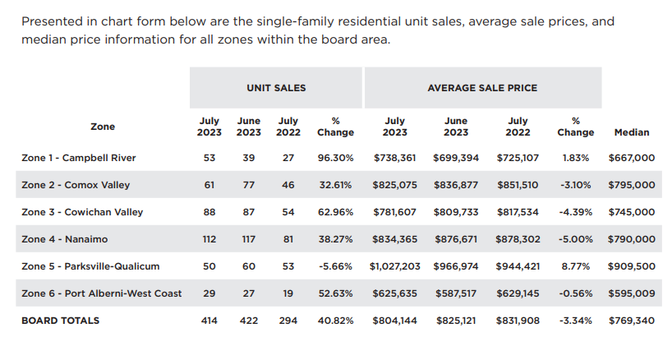Screen dimensions: 672x337
Task: Click the -5.66% Parksville-Qualicum change value
Action: [336, 266]
